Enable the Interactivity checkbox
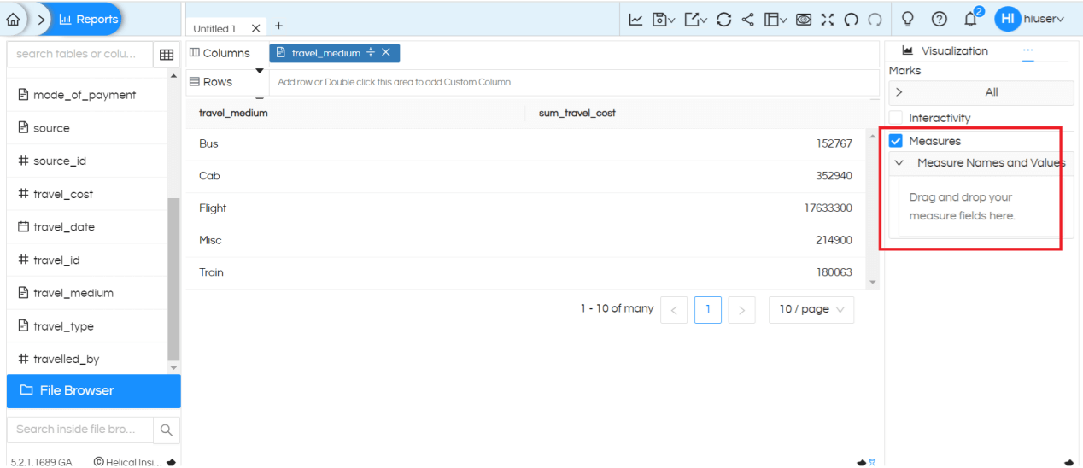The height and width of the screenshot is (468, 1083). click(x=896, y=118)
